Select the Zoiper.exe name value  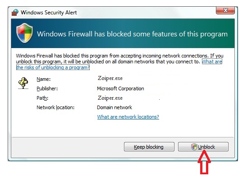coord(110,78)
